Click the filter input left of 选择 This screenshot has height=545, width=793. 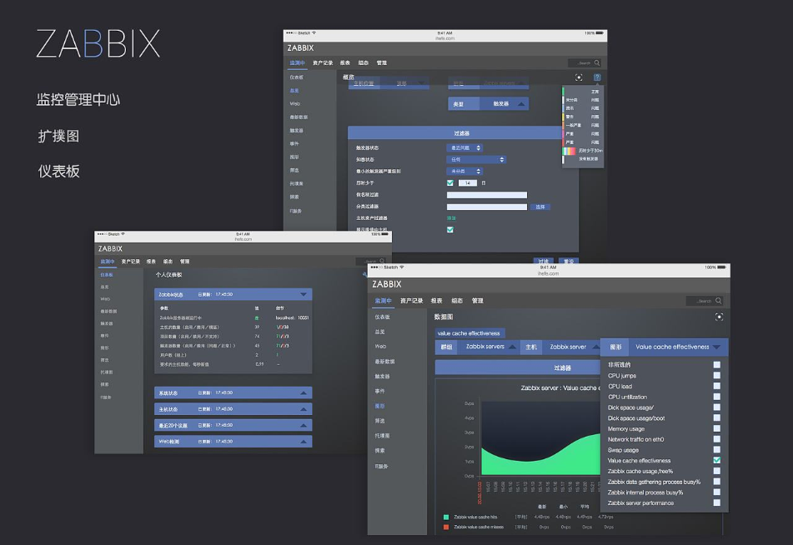coord(486,207)
